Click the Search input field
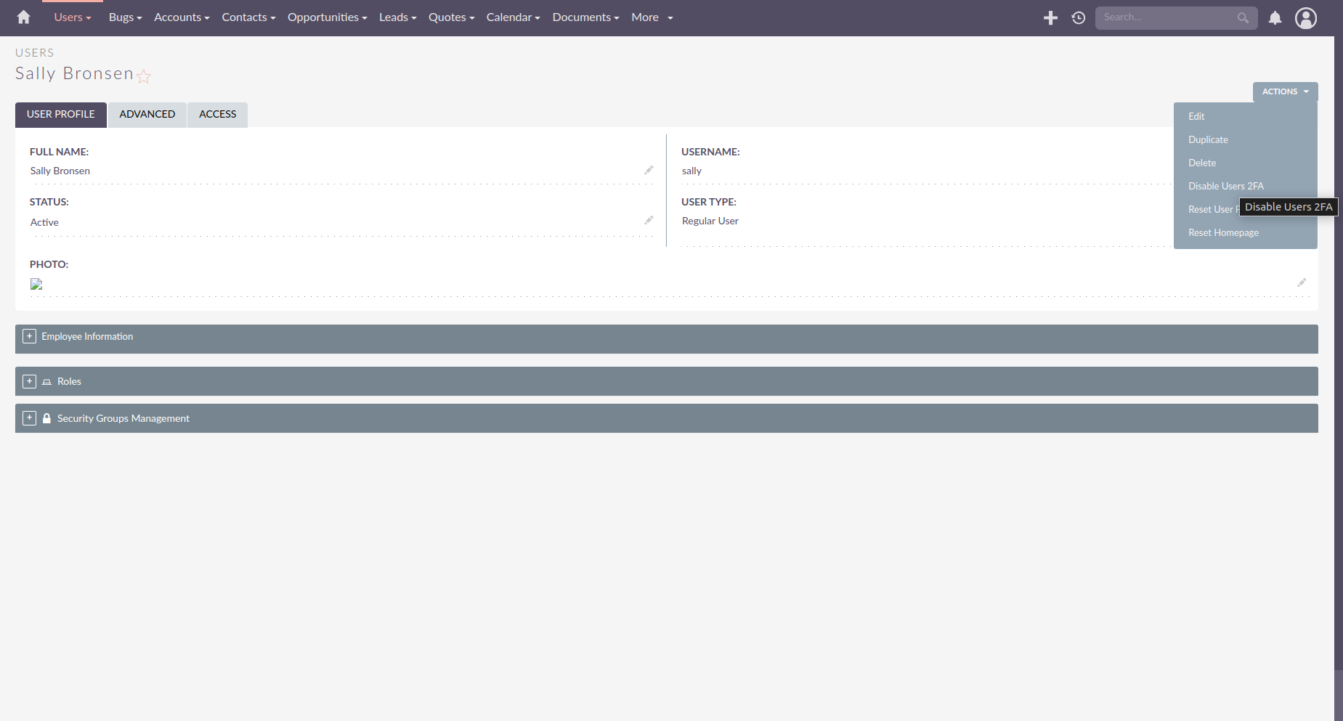This screenshot has height=721, width=1343. tap(1166, 17)
